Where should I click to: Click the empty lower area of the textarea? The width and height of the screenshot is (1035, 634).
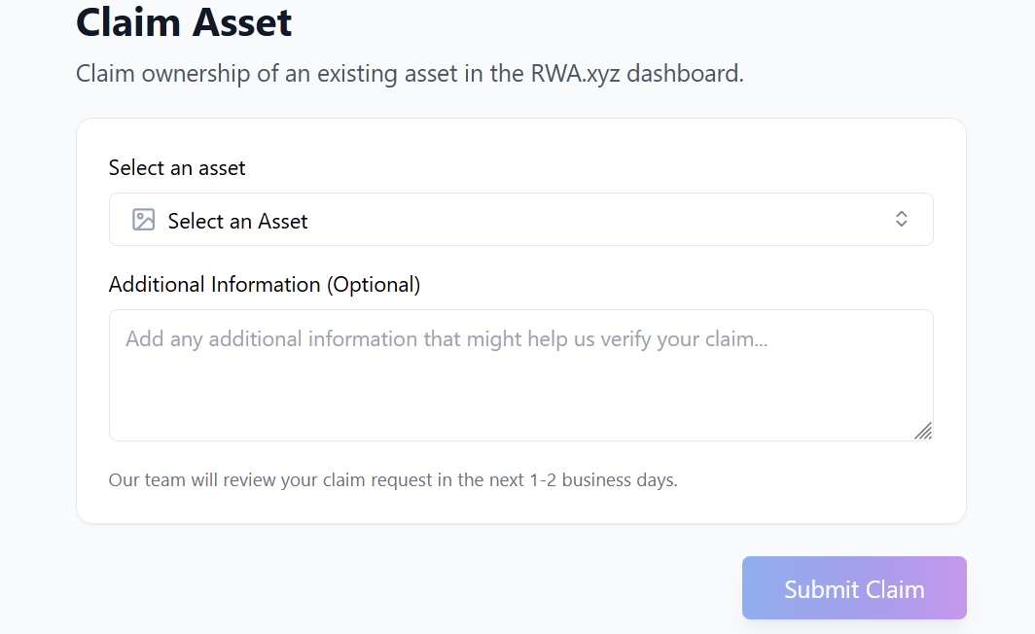click(520, 408)
